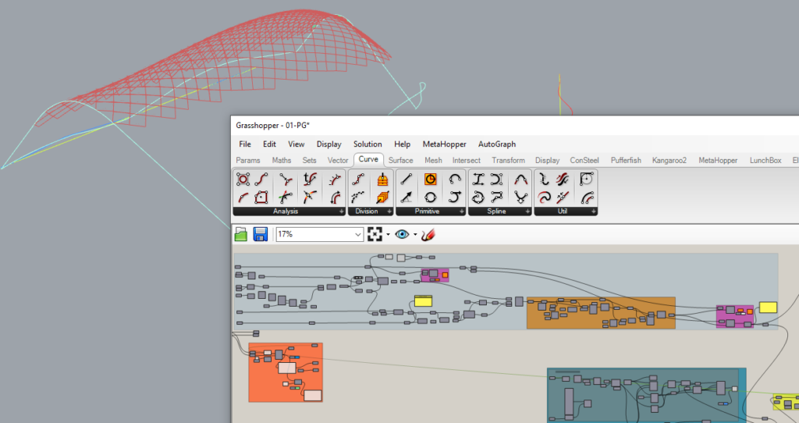Image resolution: width=799 pixels, height=423 pixels.
Task: Switch to the LunchBox tab
Action: [x=765, y=160]
